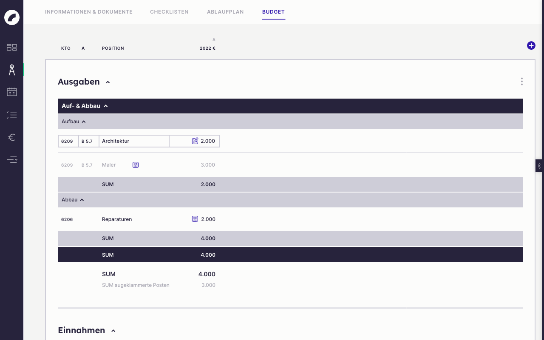Open the checklist icon in the sidebar

12,115
